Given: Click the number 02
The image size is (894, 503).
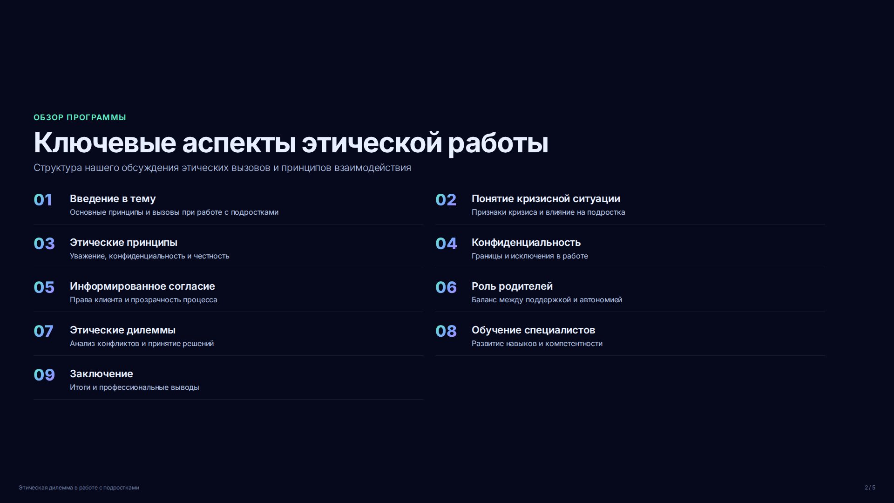Looking at the screenshot, I should point(446,200).
